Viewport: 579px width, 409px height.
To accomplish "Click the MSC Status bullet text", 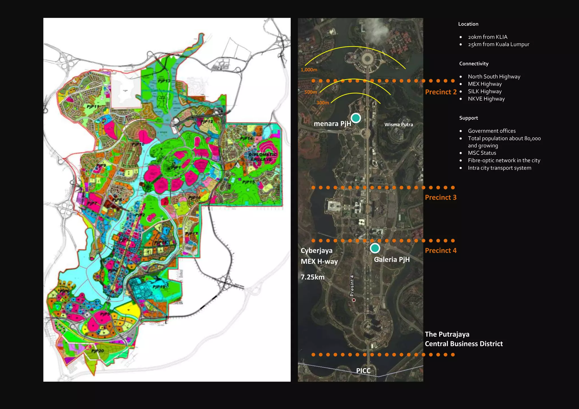I will coord(482,153).
